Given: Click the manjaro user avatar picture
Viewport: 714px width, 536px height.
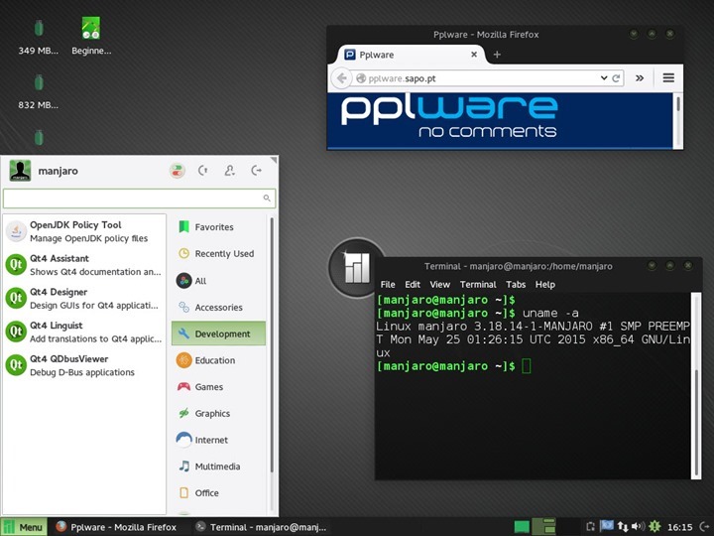Looking at the screenshot, I should pyautogui.click(x=20, y=171).
